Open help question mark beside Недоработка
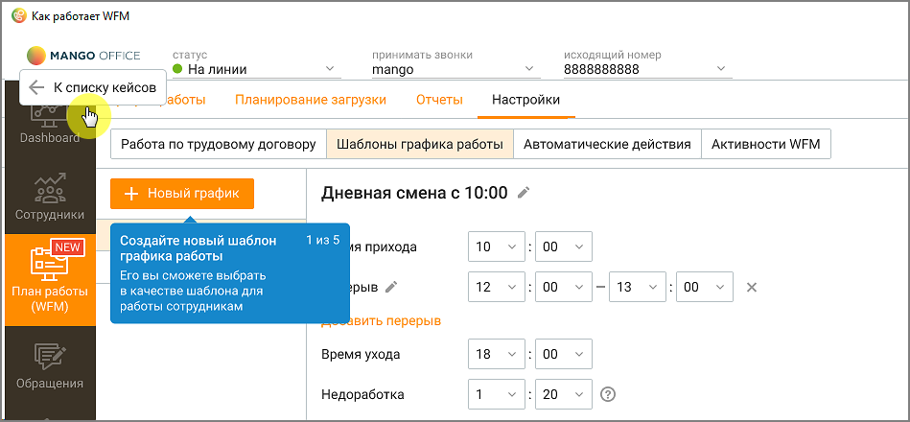The height and width of the screenshot is (422, 910). (x=608, y=395)
